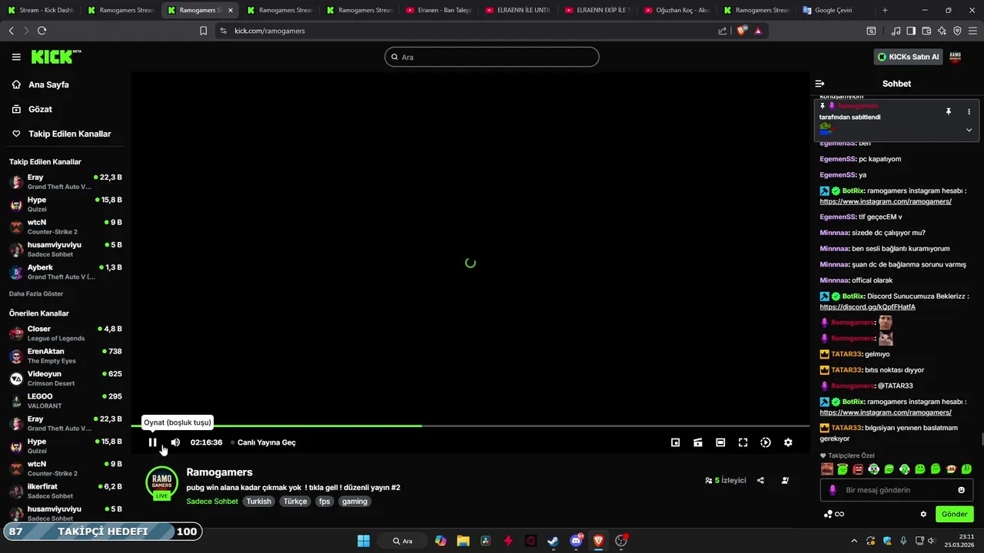984x553 pixels.
Task: Open Brave Leo AI sparkle icon
Action: point(942,31)
